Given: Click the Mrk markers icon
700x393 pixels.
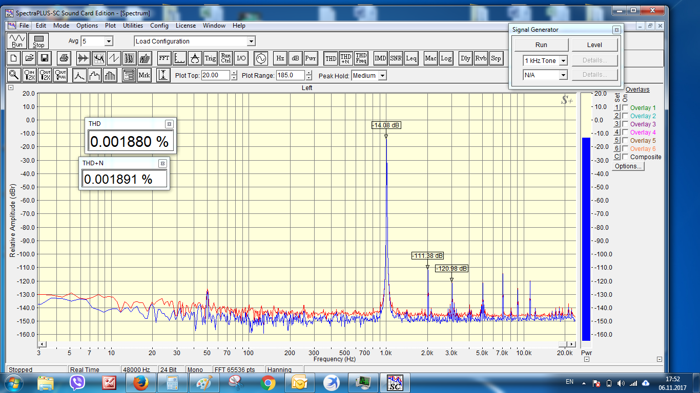Looking at the screenshot, I should click(x=144, y=75).
